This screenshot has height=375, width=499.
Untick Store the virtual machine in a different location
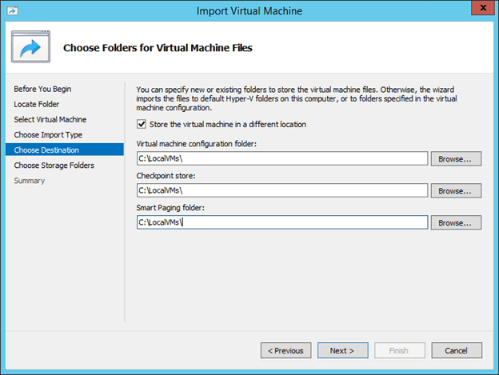coord(142,124)
